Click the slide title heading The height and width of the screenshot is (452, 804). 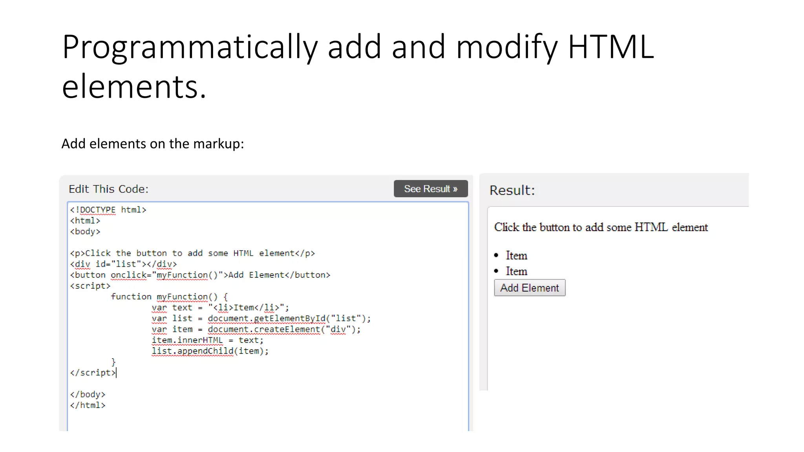click(358, 66)
